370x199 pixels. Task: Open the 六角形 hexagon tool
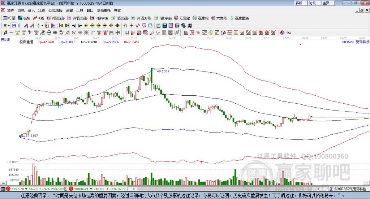[x=219, y=18]
